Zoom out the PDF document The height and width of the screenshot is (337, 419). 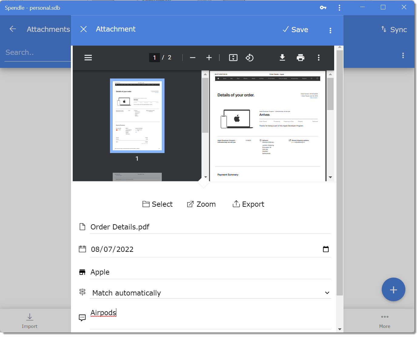coord(193,58)
